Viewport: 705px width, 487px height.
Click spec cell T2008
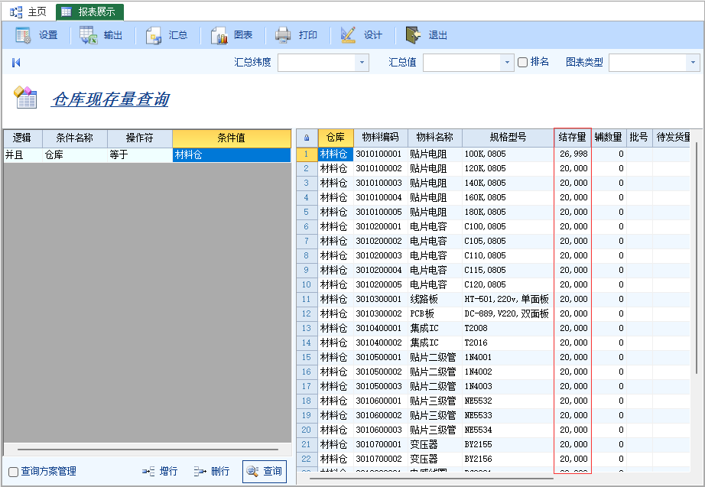508,328
